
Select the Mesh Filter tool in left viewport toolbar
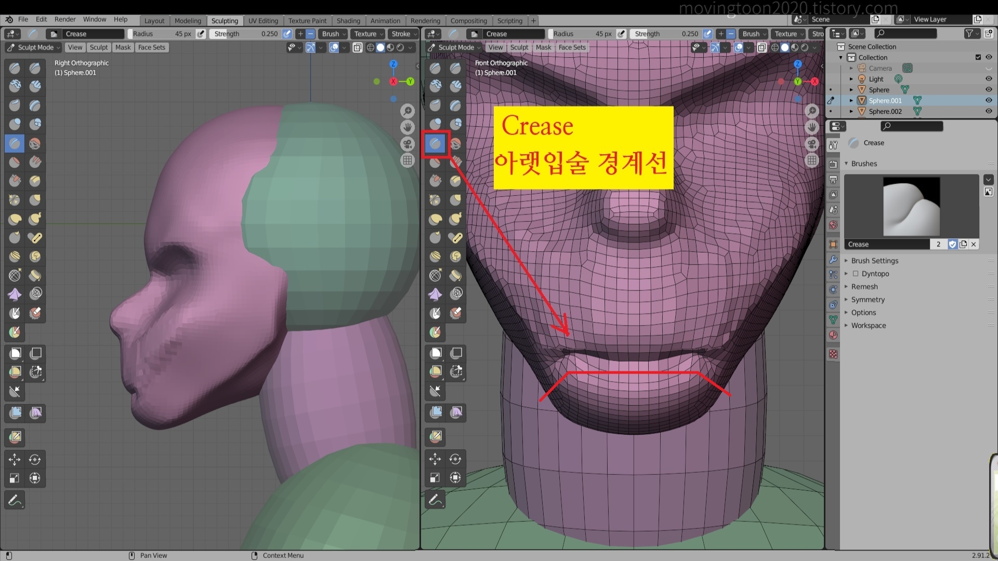point(15,413)
